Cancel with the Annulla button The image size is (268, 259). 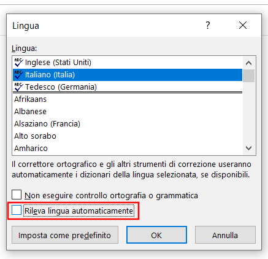pos(225,235)
